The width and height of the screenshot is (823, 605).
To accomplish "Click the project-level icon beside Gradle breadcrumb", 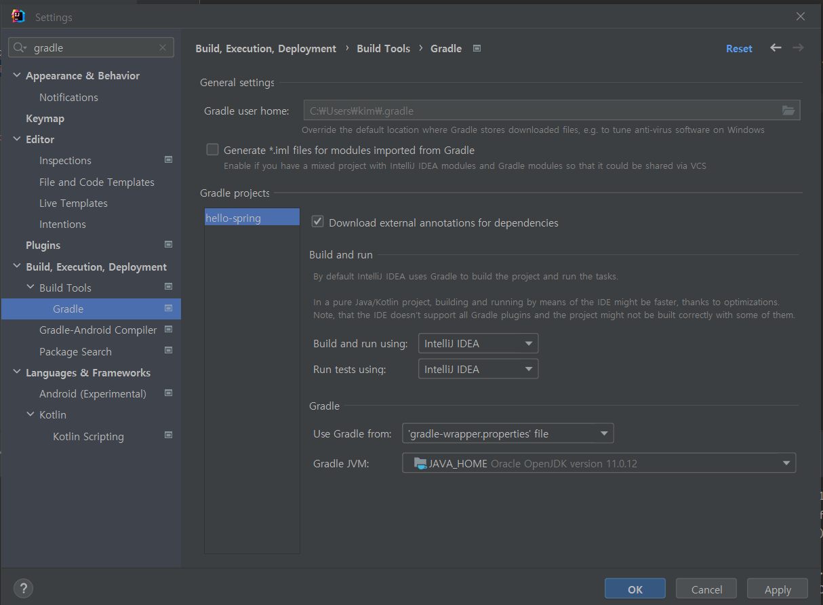I will (477, 48).
